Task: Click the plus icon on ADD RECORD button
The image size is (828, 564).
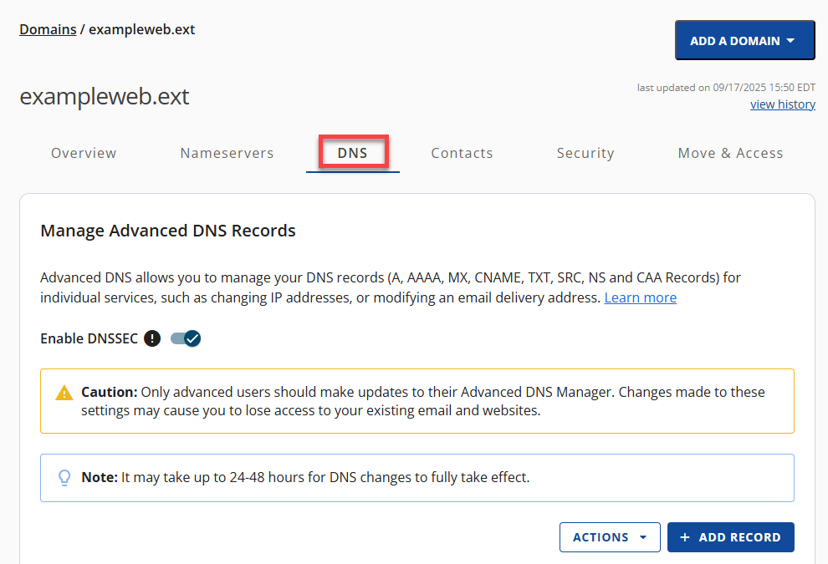Action: [684, 537]
